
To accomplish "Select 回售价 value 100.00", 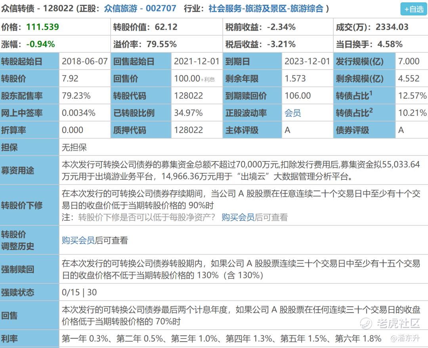I will pos(187,79).
